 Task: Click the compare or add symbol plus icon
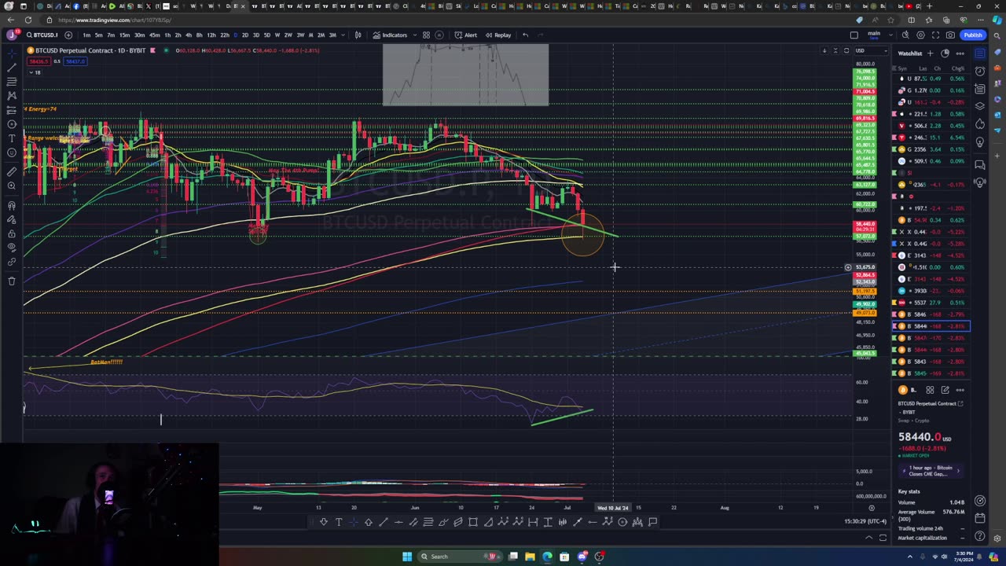click(x=68, y=35)
